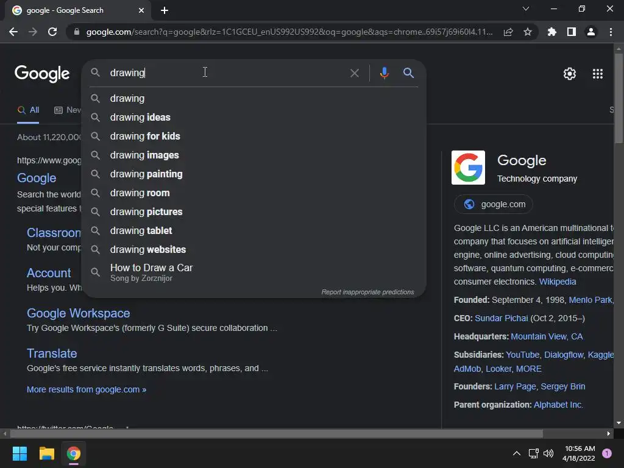This screenshot has width=624, height=468.
Task: Click in the search input field
Action: tap(227, 73)
